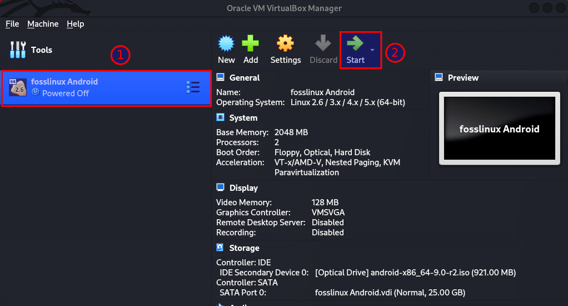Open the File menu
Image resolution: width=568 pixels, height=306 pixels.
tap(12, 24)
